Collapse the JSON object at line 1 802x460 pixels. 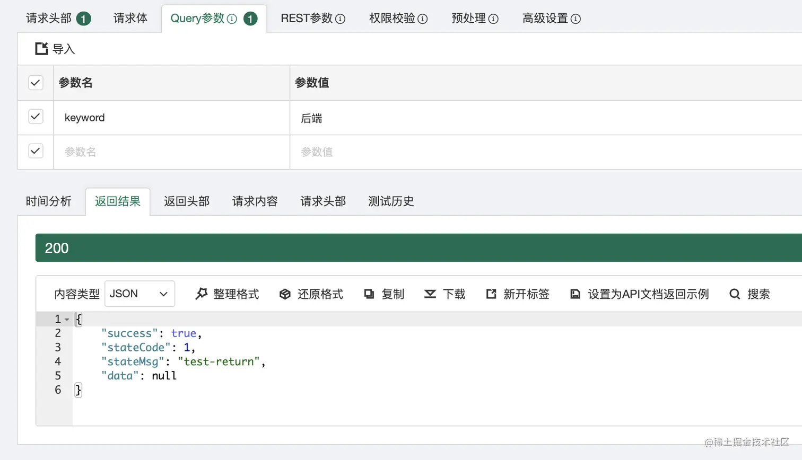(66, 319)
